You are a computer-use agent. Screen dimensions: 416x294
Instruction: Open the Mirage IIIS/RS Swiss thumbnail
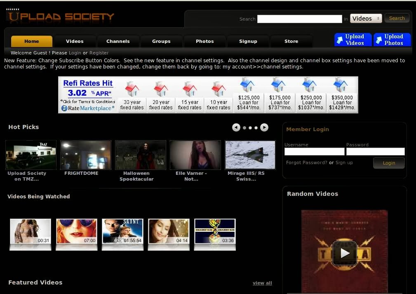250,155
